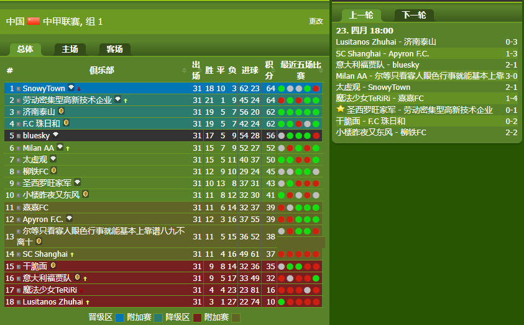Open the 0-3 match result score
524x325 pixels.
point(511,42)
